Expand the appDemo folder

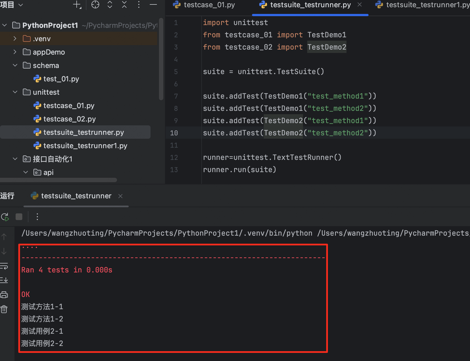tap(15, 52)
